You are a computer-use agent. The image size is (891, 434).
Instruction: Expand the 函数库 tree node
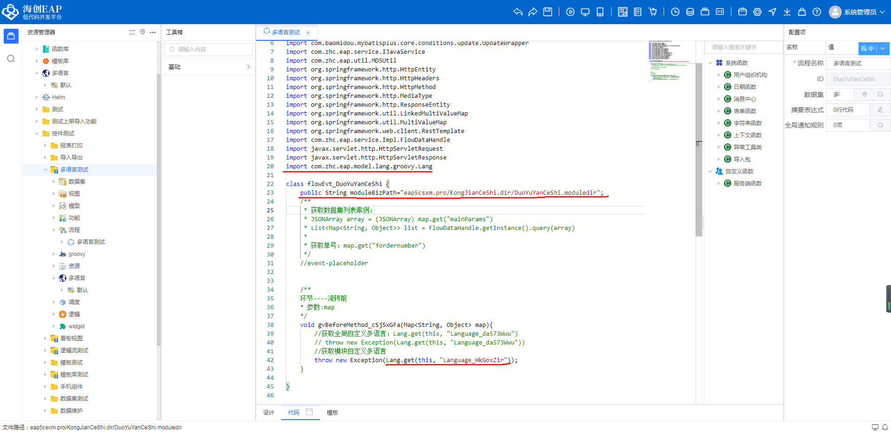coord(37,49)
